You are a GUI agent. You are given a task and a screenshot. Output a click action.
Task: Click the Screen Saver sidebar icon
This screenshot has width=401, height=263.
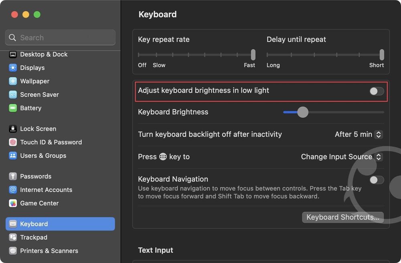12,94
